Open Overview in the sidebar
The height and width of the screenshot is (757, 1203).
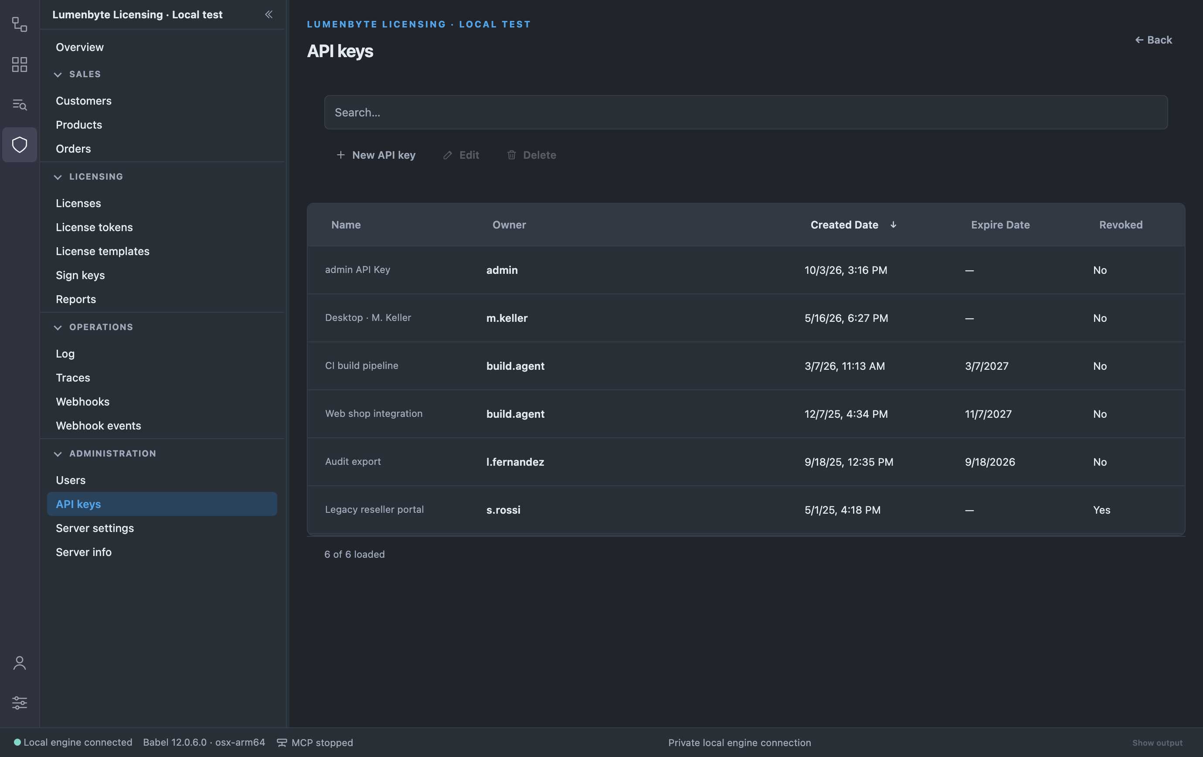click(162, 47)
